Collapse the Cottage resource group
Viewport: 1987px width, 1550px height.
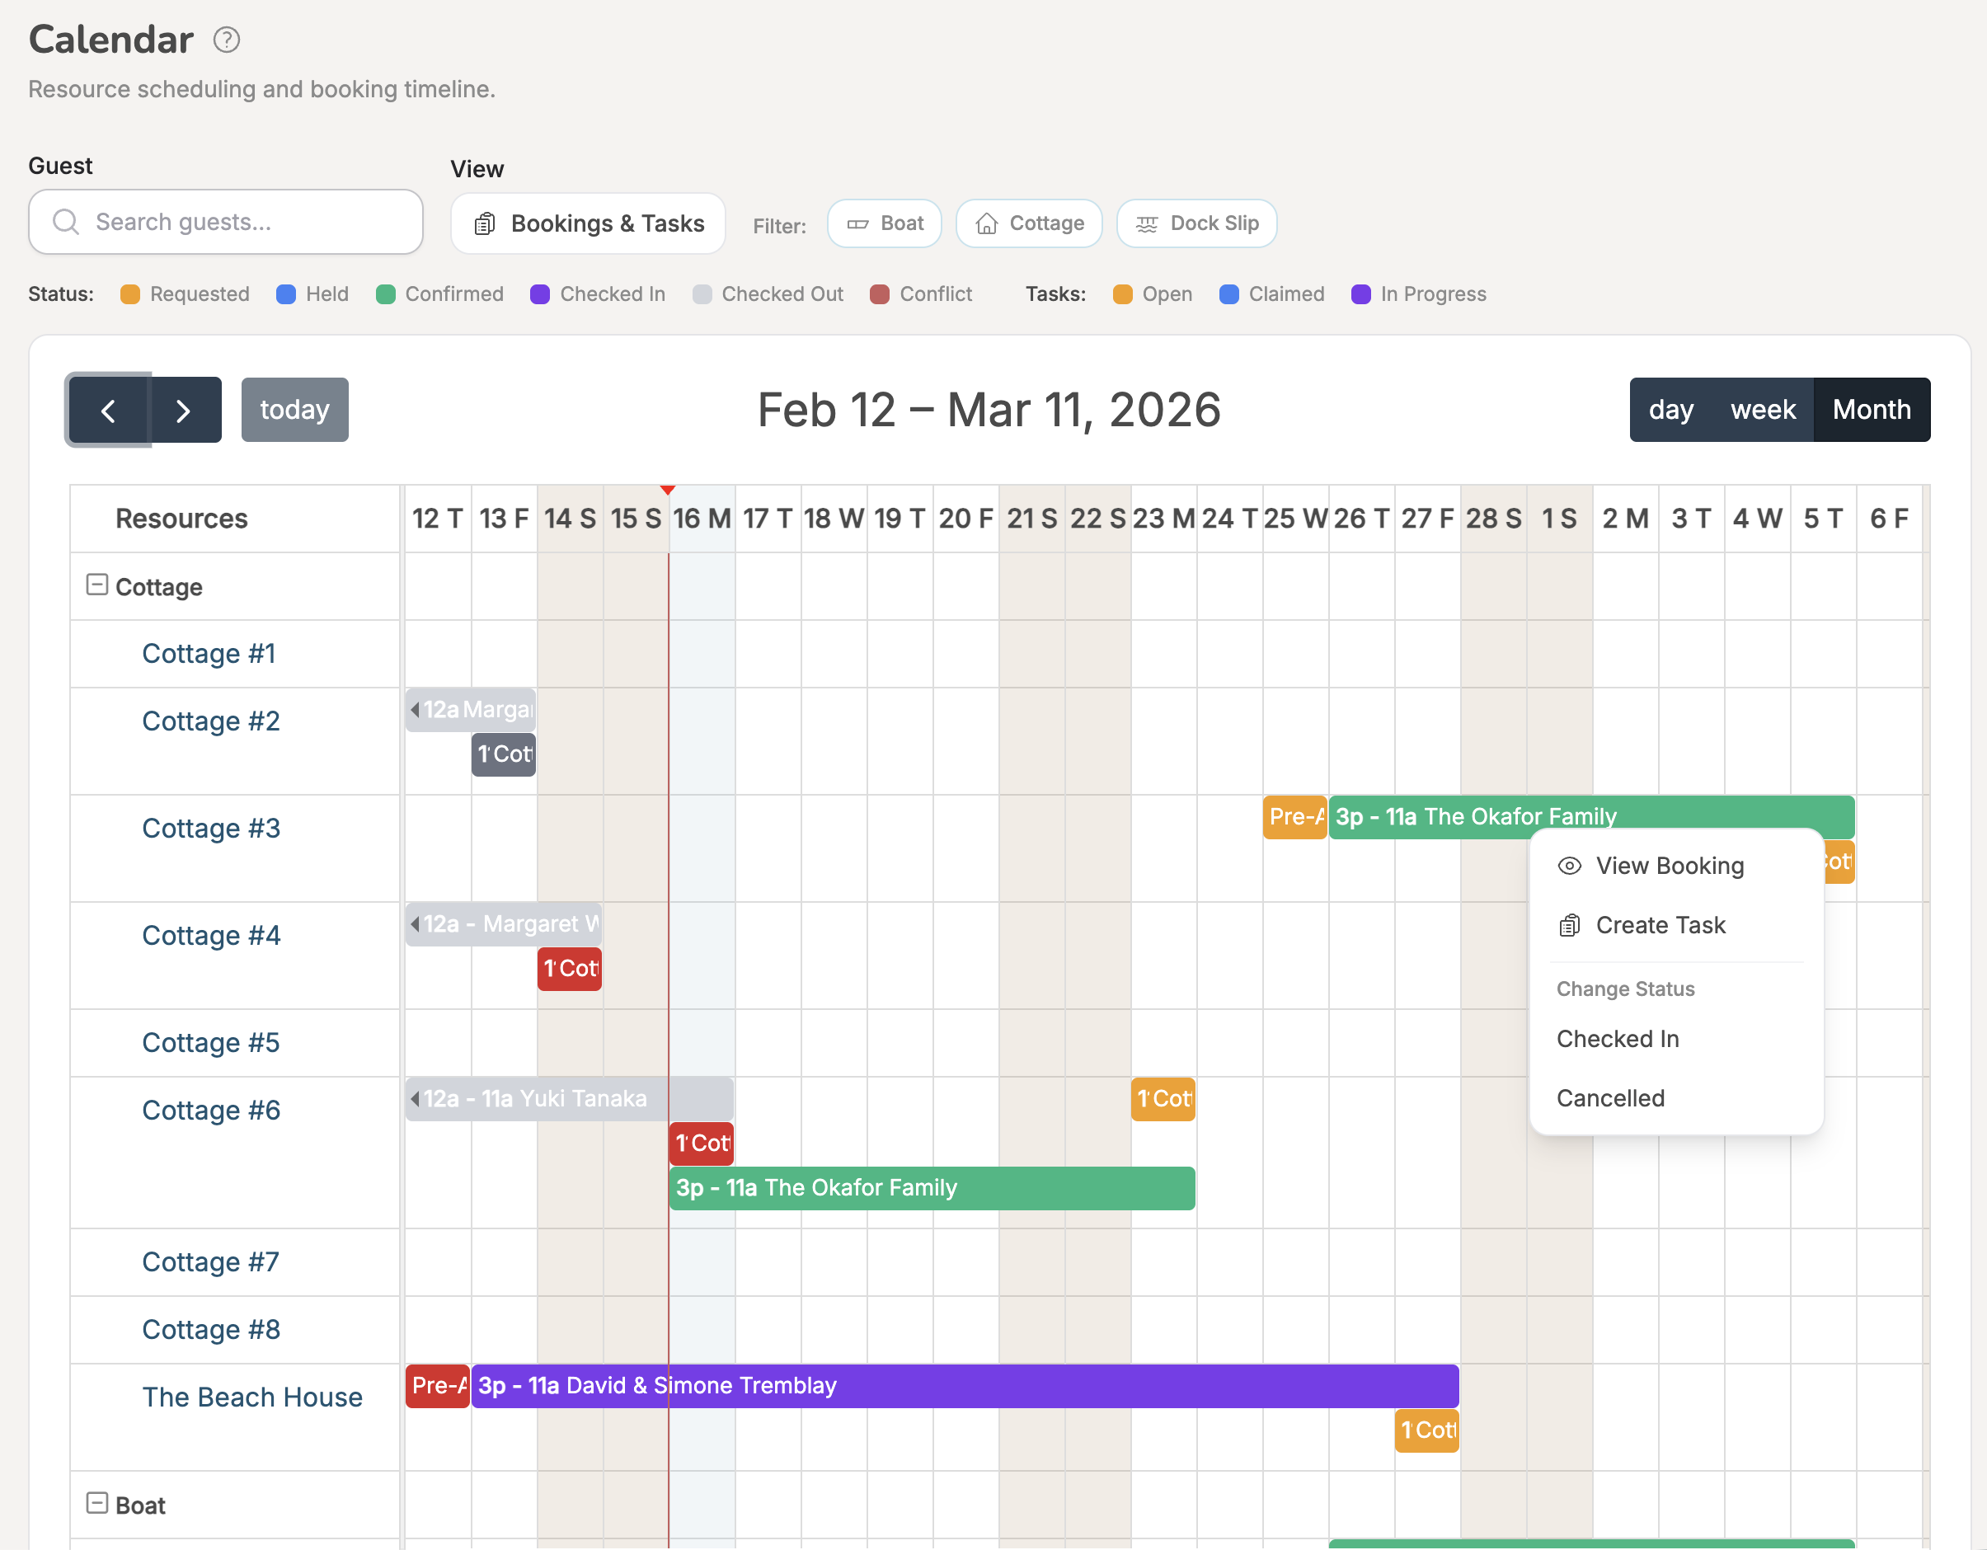[x=96, y=586]
